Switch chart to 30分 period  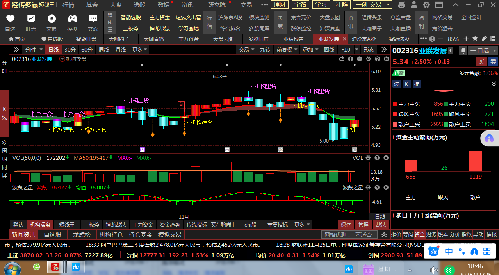click(70, 50)
